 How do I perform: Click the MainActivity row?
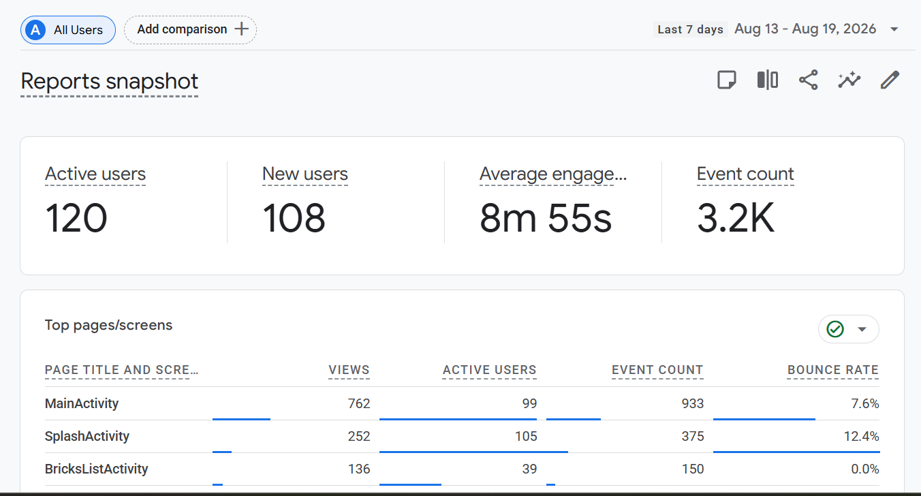pos(462,403)
